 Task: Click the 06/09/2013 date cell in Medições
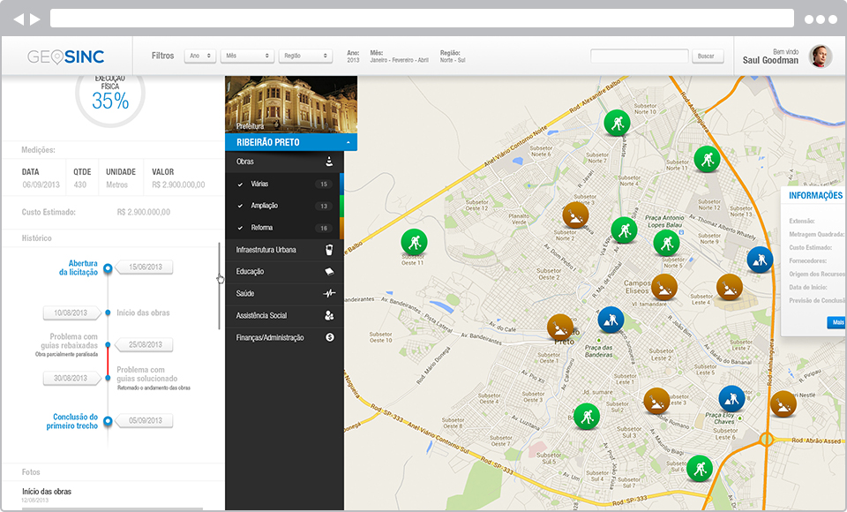(41, 184)
